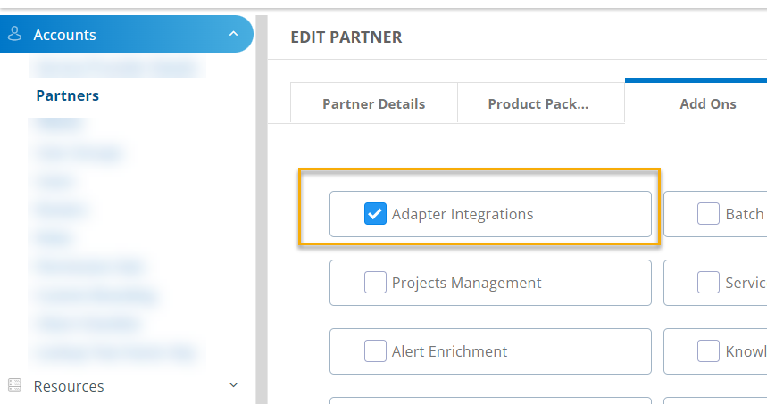This screenshot has width=767, height=404.
Task: Open the Resources sidebar section
Action: (126, 385)
